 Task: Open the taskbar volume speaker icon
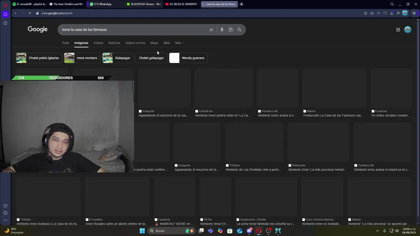(x=397, y=231)
